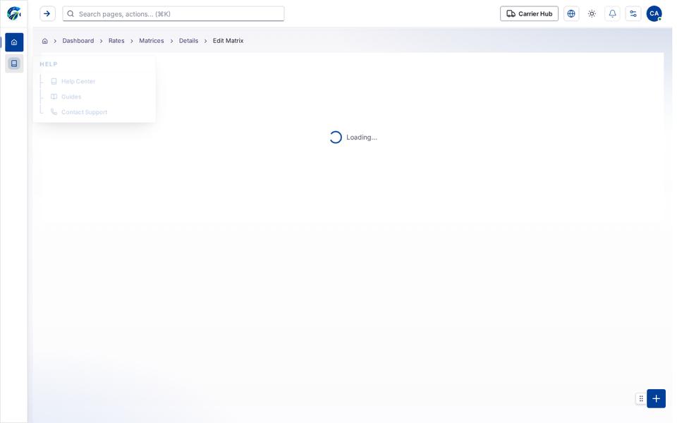The height and width of the screenshot is (423, 677).
Task: Toggle the light theme sun icon
Action: [x=592, y=14]
